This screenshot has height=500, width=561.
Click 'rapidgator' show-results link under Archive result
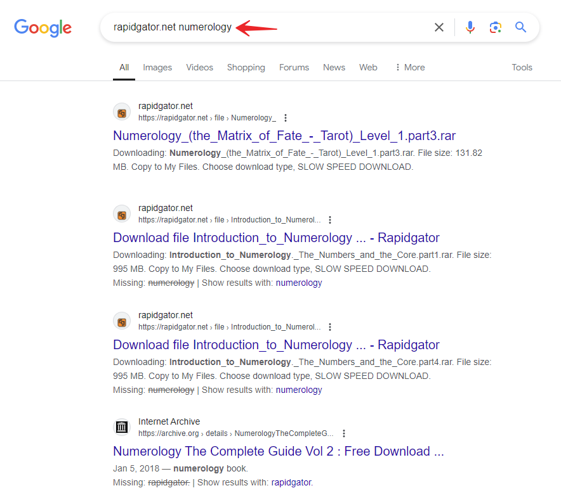click(x=292, y=482)
